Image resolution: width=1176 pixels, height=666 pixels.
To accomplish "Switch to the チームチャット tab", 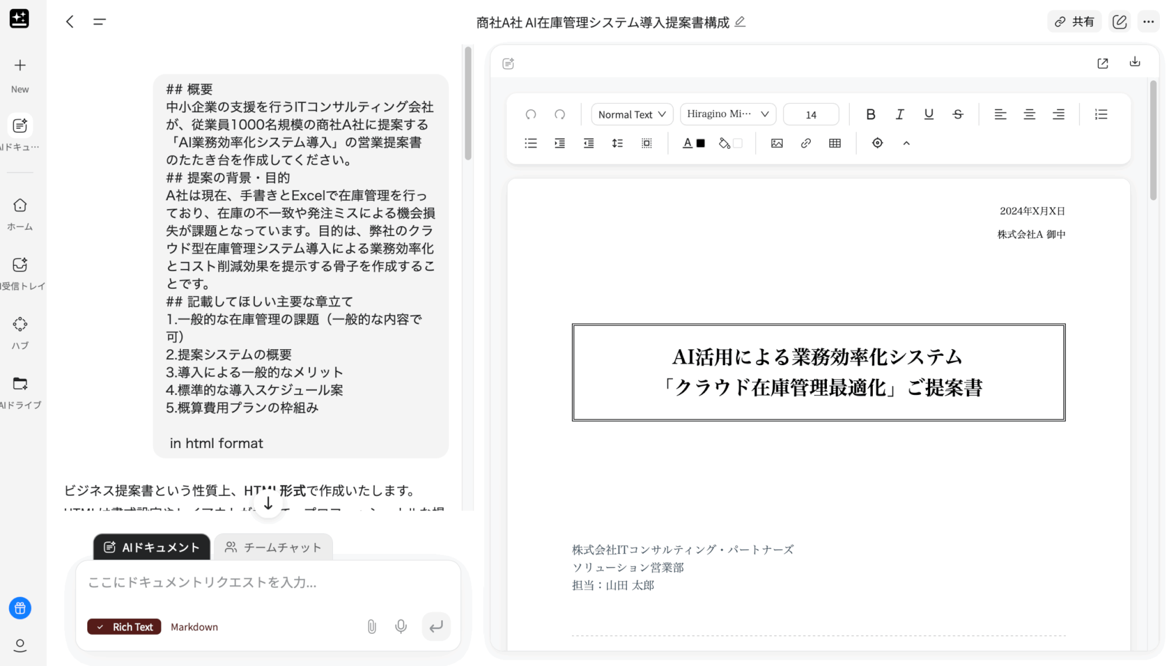I will [x=273, y=547].
